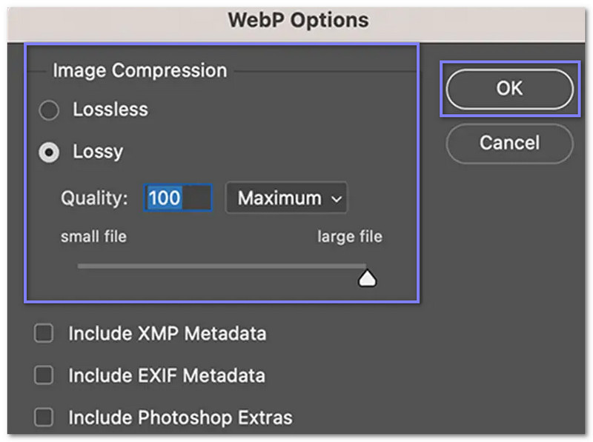
Task: Select the Lossless compression radio button
Action: point(49,110)
